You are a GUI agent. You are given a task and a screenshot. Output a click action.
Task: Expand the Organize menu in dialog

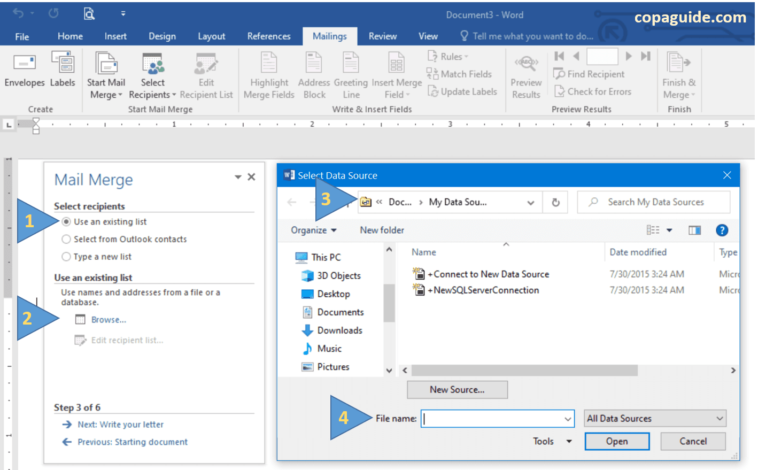[x=314, y=230]
